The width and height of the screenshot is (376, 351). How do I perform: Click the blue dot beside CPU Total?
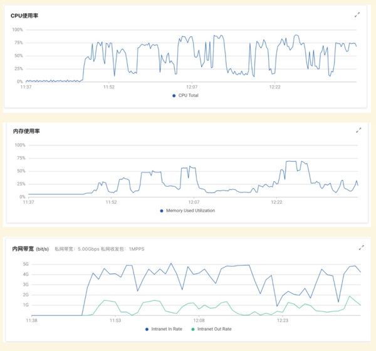pos(174,96)
